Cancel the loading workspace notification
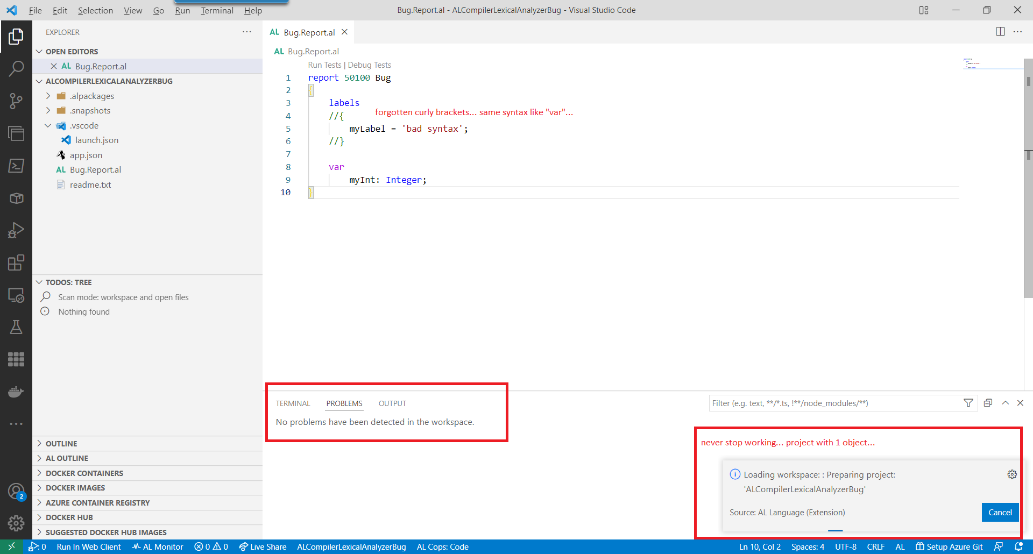 pyautogui.click(x=1000, y=512)
